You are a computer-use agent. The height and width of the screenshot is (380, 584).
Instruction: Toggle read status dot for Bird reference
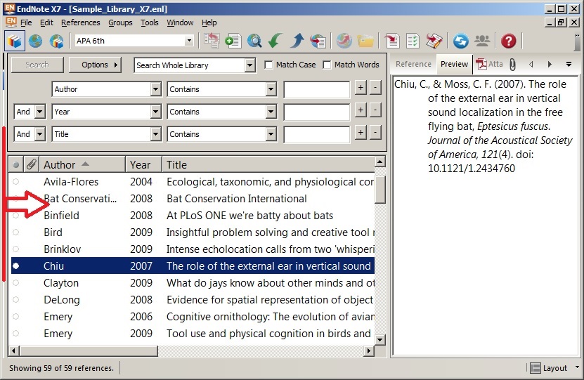[16, 232]
